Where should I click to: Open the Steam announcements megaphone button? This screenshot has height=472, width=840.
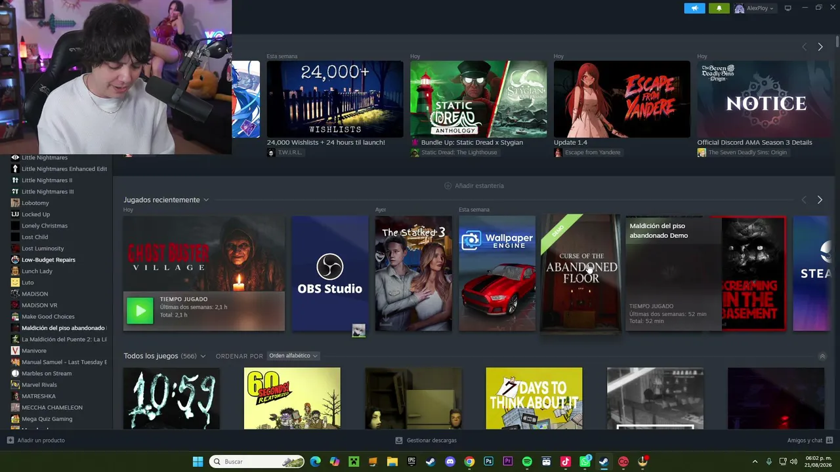pyautogui.click(x=694, y=9)
